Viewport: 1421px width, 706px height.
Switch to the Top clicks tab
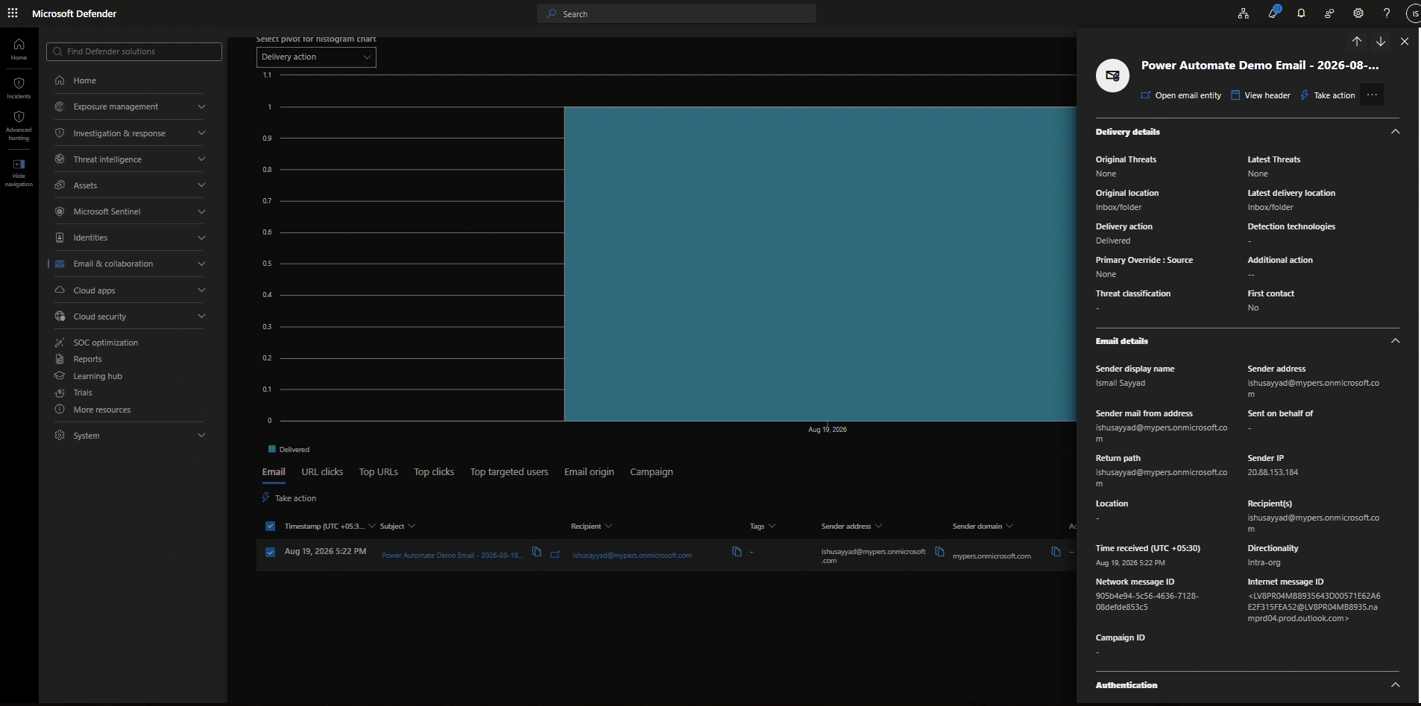click(x=434, y=472)
